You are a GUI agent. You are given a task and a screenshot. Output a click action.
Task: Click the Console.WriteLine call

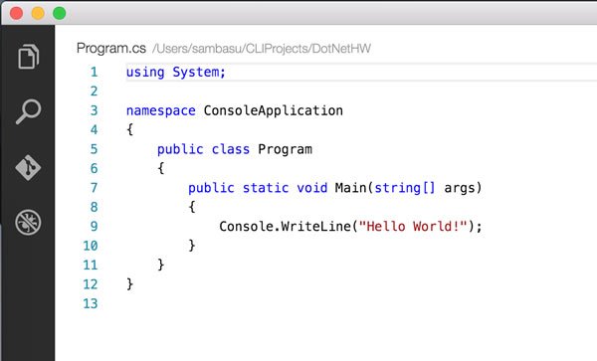pyautogui.click(x=285, y=227)
